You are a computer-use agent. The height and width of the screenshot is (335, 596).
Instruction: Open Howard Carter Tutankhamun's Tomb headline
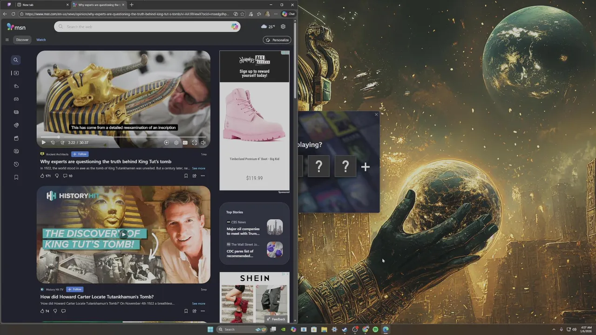click(97, 297)
